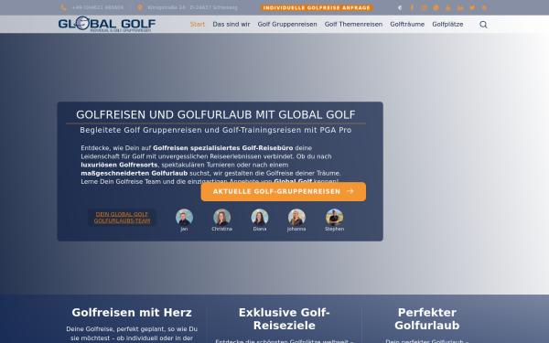Toggle dark mode with the moon icon
The image size is (549, 343).
[400, 7]
